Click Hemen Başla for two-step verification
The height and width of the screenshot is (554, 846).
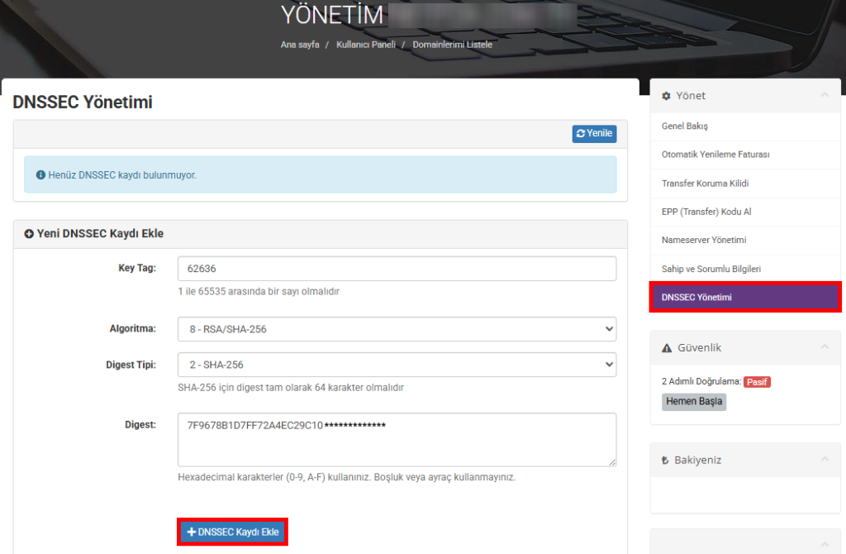(694, 402)
